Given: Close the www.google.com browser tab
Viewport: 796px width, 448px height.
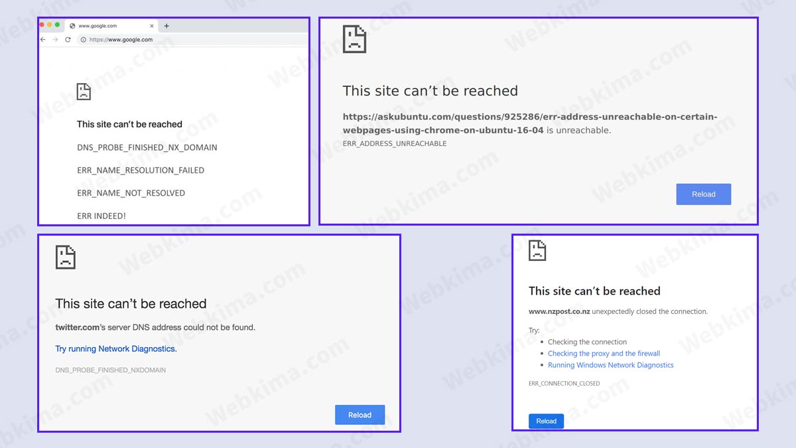Looking at the screenshot, I should (152, 26).
